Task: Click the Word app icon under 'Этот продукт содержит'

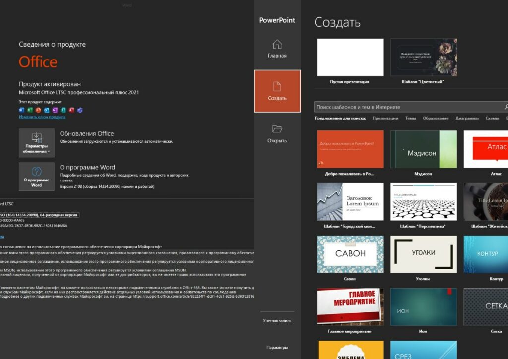Action: 22,110
